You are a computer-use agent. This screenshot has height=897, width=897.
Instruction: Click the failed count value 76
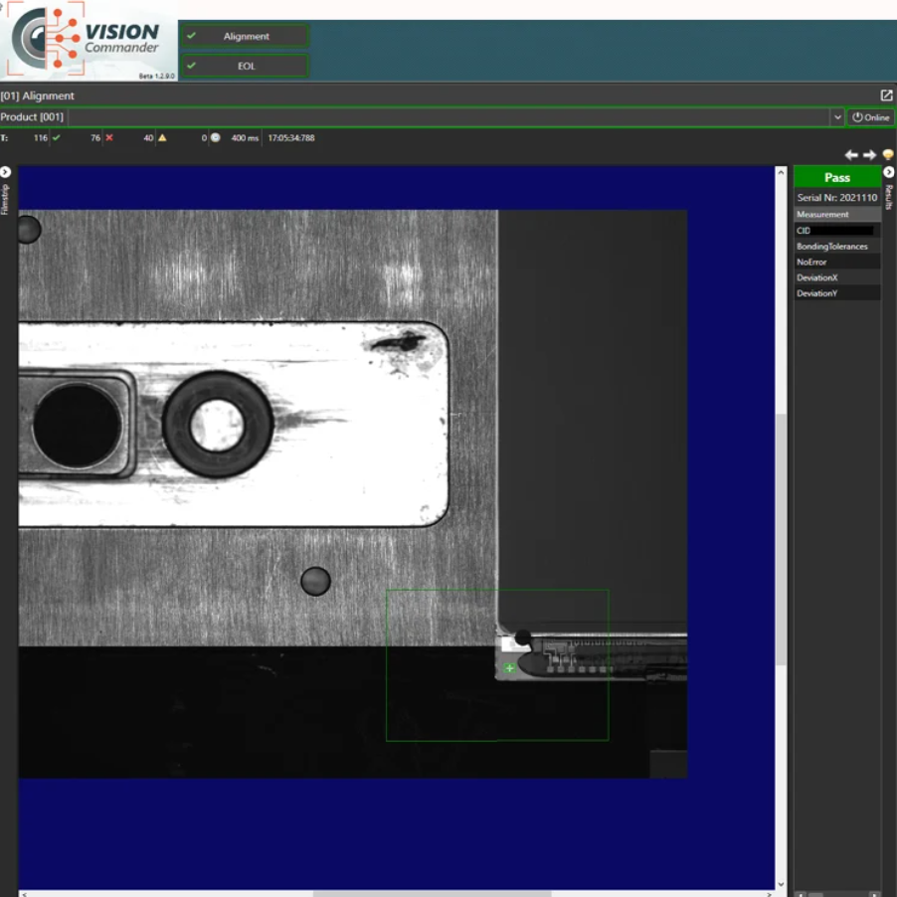[94, 138]
